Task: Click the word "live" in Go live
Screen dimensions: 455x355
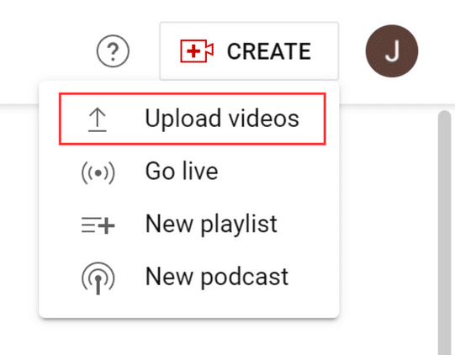Action: coord(200,171)
